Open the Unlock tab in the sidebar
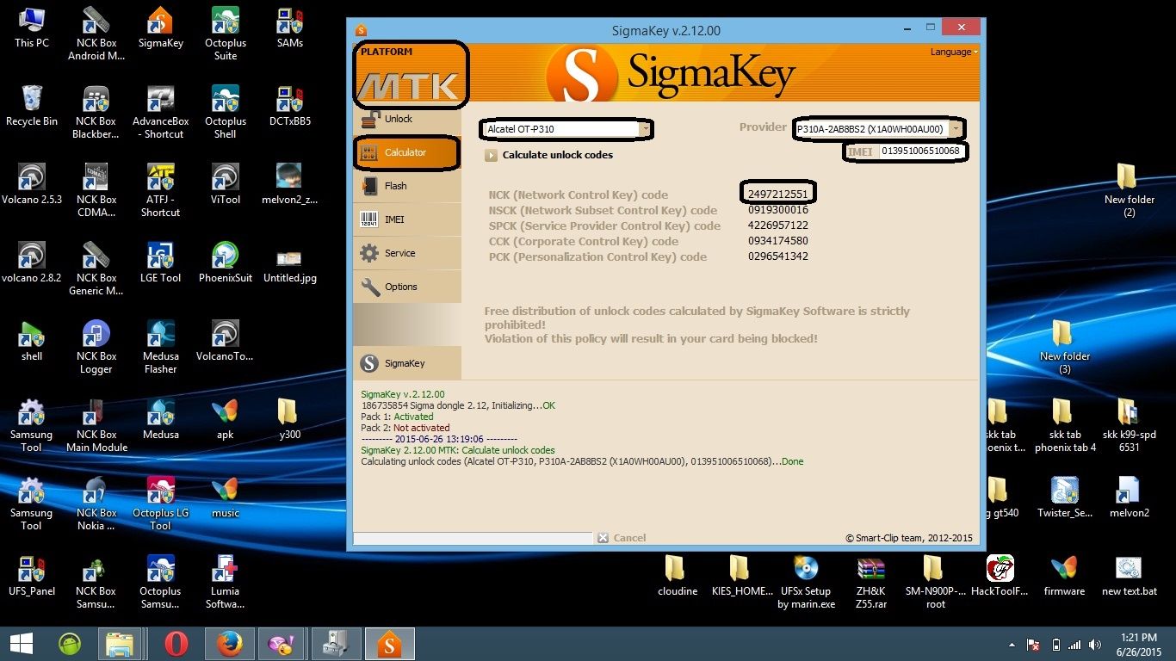The width and height of the screenshot is (1176, 661). [398, 119]
